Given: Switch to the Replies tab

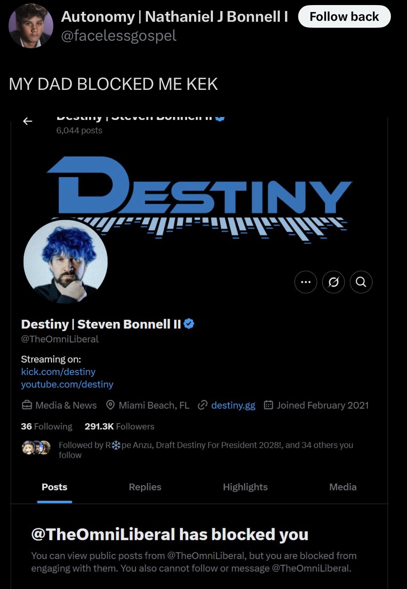Looking at the screenshot, I should [145, 487].
